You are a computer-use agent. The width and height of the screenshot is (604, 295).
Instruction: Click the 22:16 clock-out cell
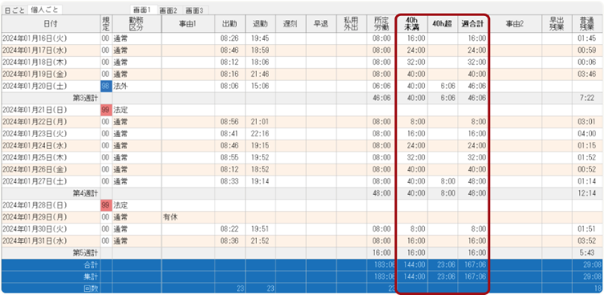coord(260,134)
